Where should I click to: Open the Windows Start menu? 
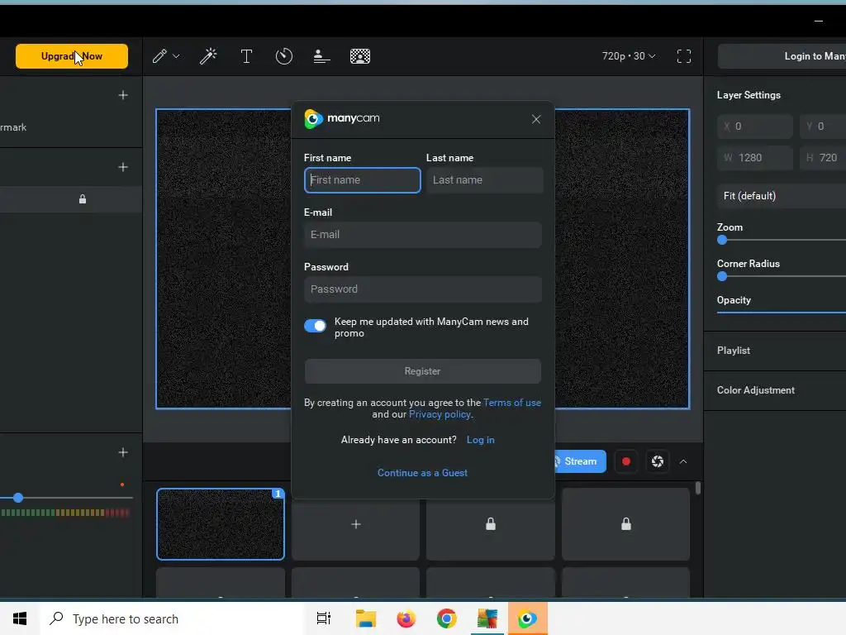point(20,618)
